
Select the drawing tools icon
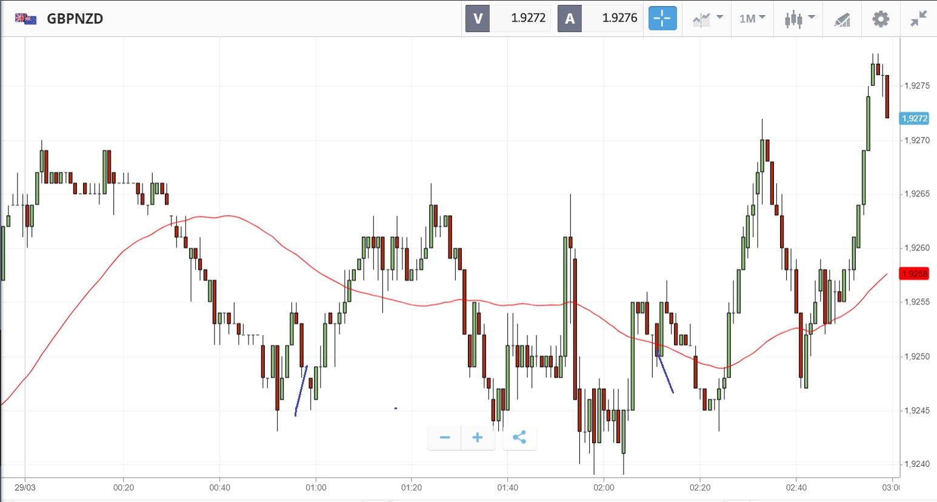click(842, 19)
